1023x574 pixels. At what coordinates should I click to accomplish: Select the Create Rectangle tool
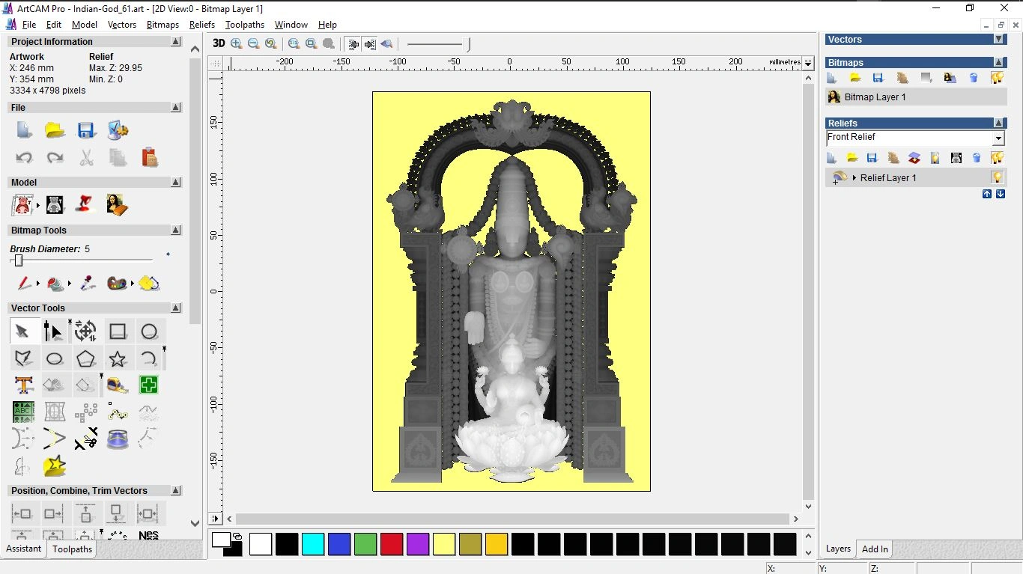point(118,331)
